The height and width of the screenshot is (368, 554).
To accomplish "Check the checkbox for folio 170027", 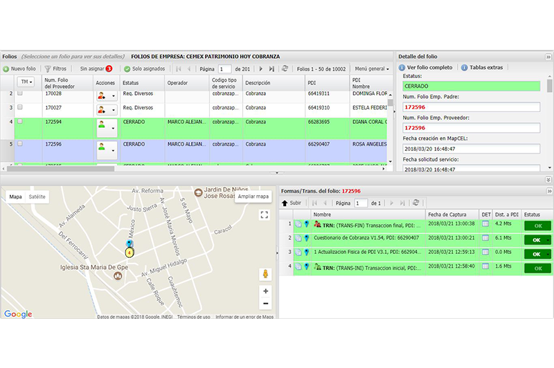I will pyautogui.click(x=20, y=107).
